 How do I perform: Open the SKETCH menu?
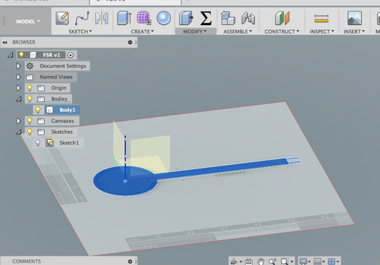click(80, 31)
